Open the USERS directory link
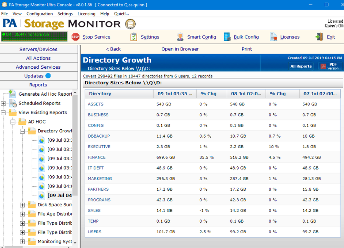This screenshot has height=248, width=344. 95,232
